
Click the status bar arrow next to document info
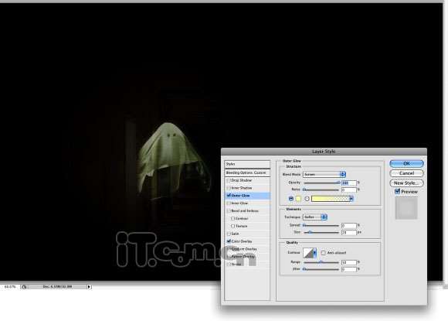click(x=89, y=287)
